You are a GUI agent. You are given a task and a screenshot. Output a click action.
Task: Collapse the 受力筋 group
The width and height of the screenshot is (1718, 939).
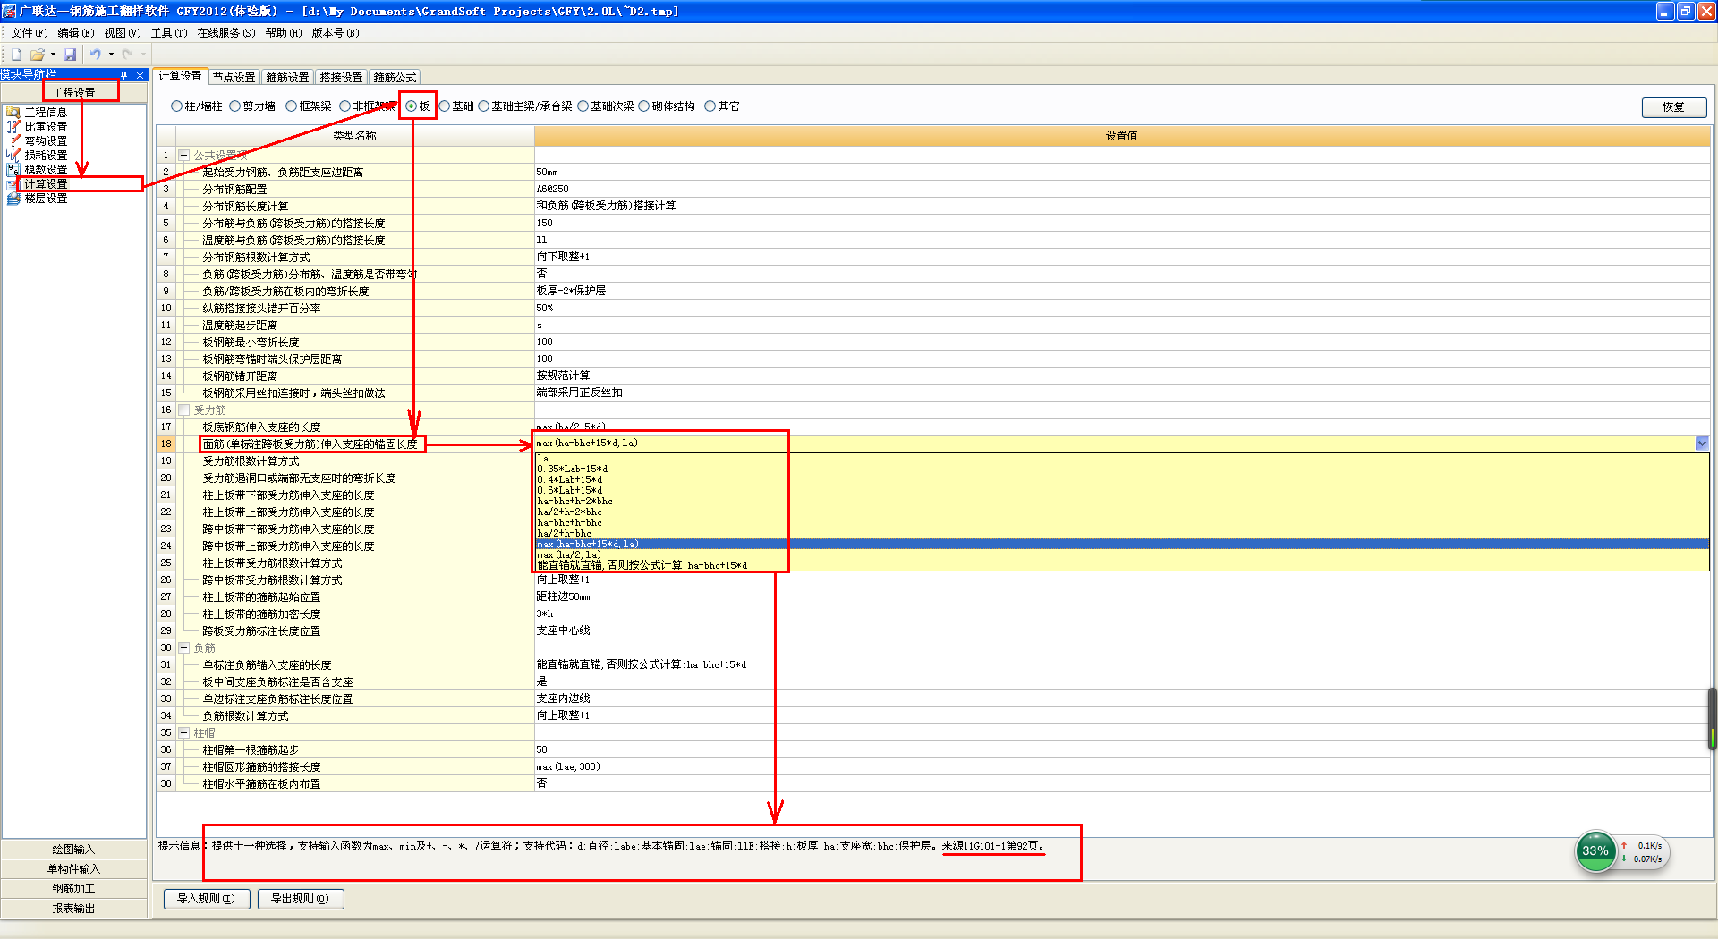(183, 410)
